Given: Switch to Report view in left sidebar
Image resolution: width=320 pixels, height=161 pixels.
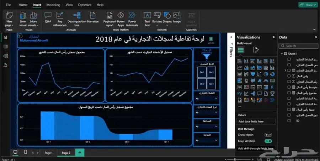Looking at the screenshot, I should click(x=5, y=38).
